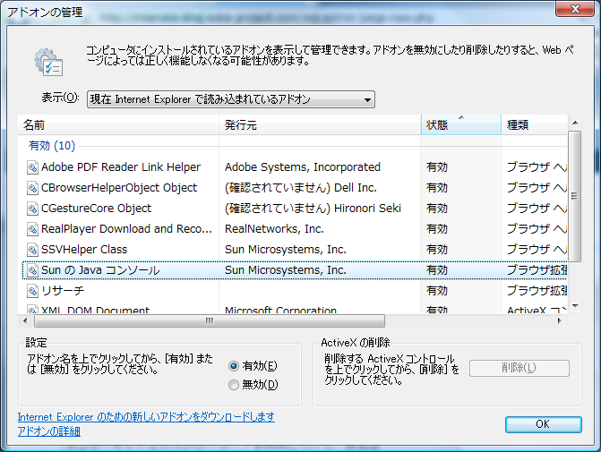Viewport: 601px width, 452px height.
Task: Click the XML DOM Document row icon
Action: click(32, 310)
